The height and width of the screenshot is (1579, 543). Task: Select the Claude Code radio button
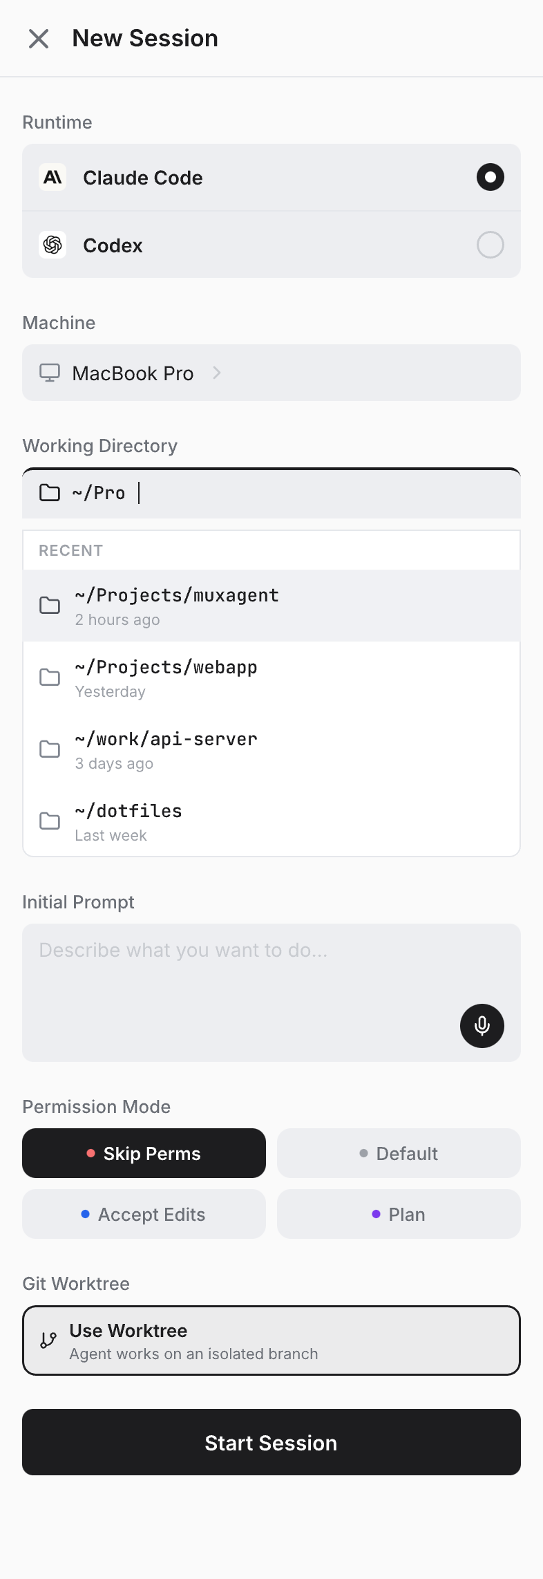(490, 177)
